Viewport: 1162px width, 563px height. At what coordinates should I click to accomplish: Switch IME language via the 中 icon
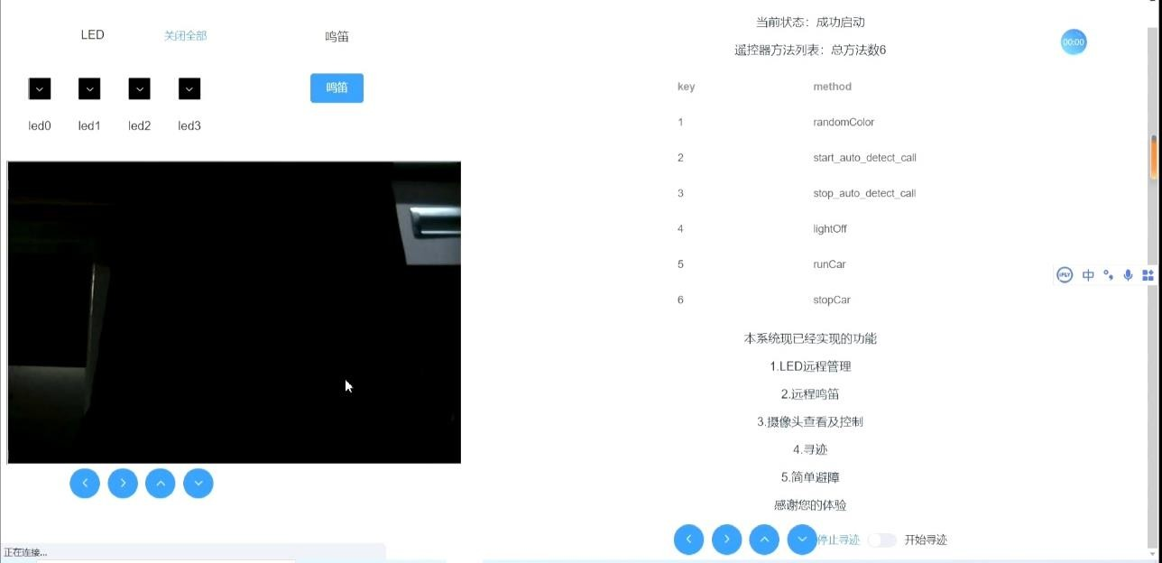coord(1088,275)
